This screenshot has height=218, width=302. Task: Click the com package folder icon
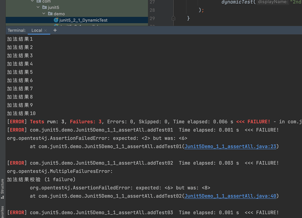pos(39,2)
